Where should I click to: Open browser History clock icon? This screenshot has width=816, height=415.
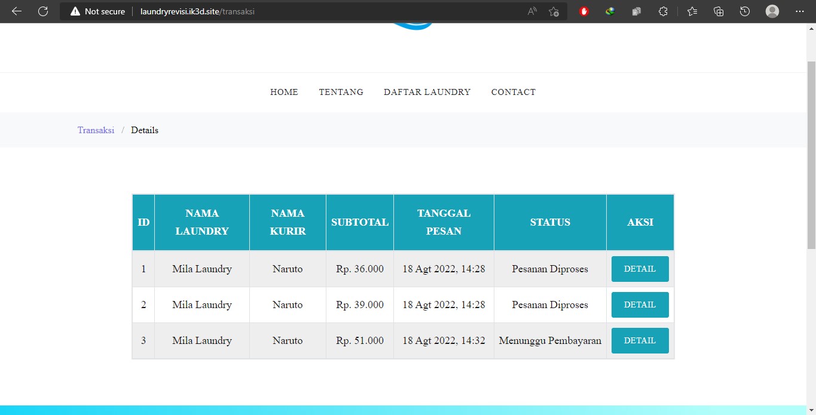coord(745,11)
